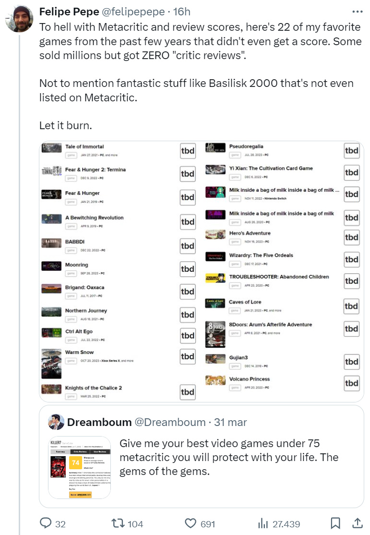Click the 16h timestamp link
Image resolution: width=370 pixels, height=535 pixels.
point(181,12)
